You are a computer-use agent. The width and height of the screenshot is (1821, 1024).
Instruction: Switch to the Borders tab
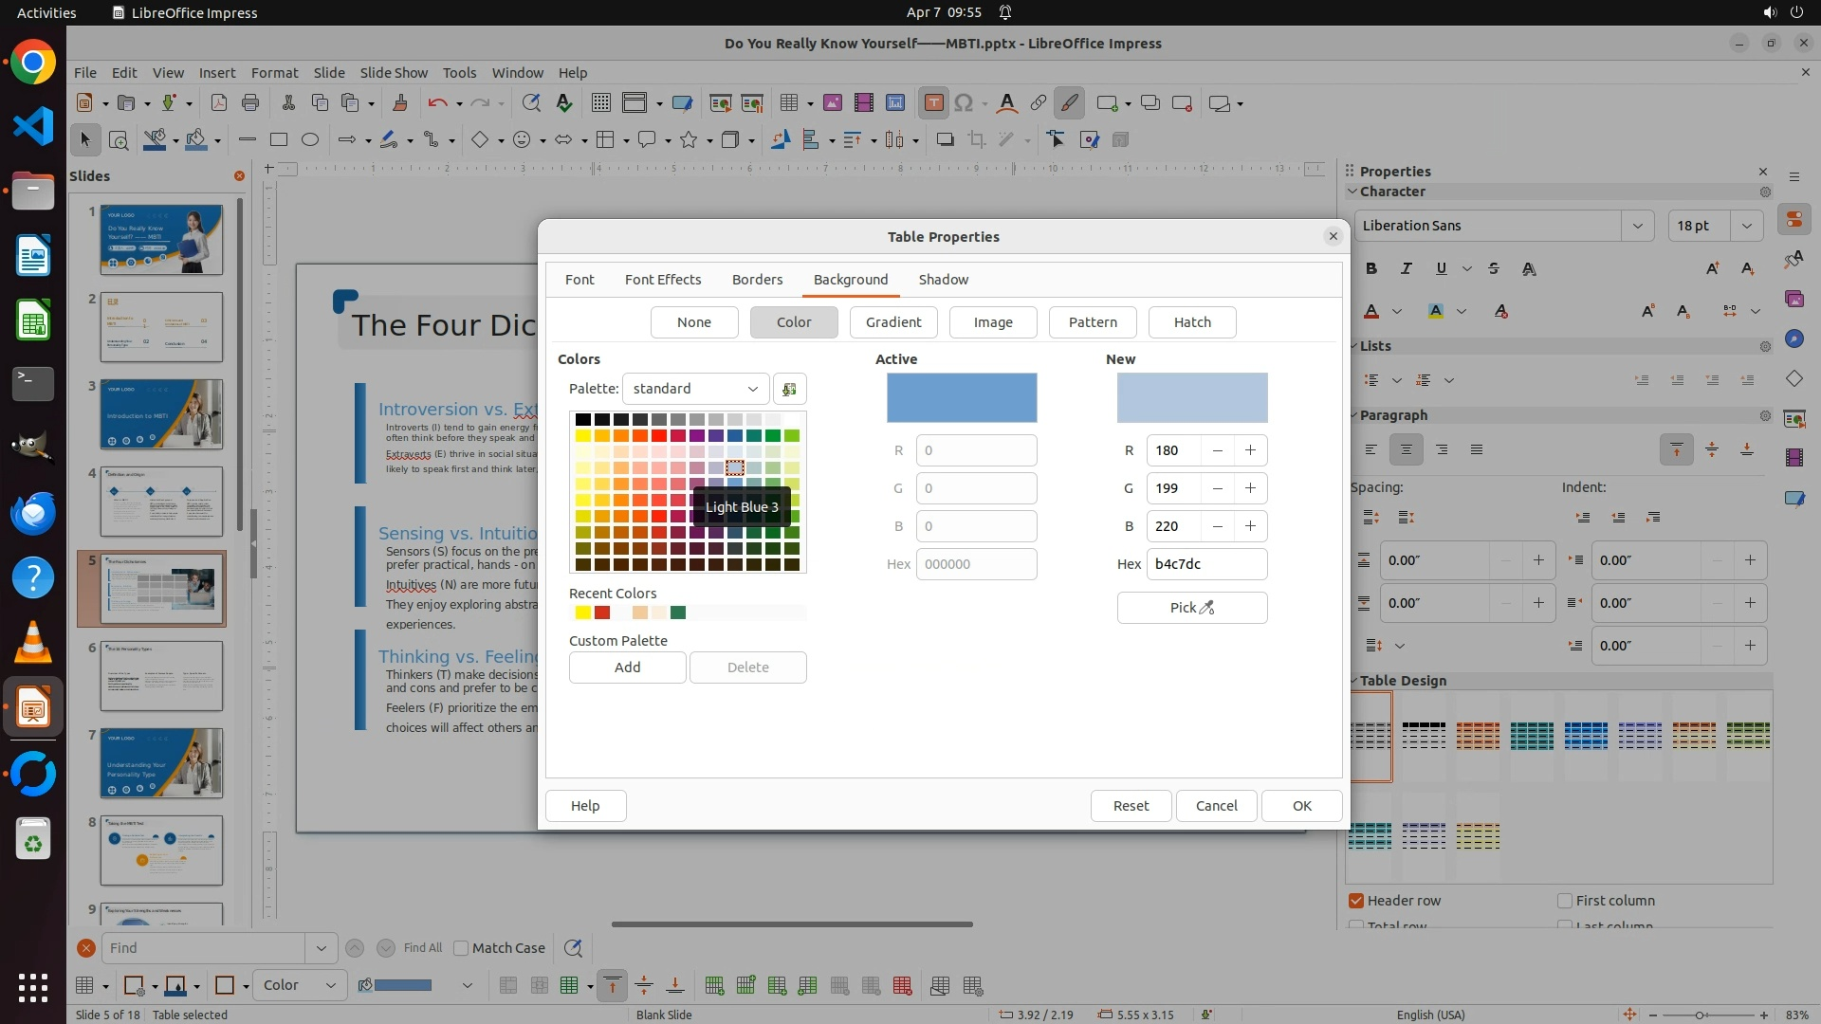pyautogui.click(x=757, y=280)
